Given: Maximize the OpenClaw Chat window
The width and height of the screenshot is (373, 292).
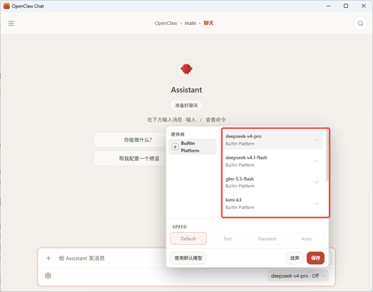Looking at the screenshot, I should tap(346, 6).
